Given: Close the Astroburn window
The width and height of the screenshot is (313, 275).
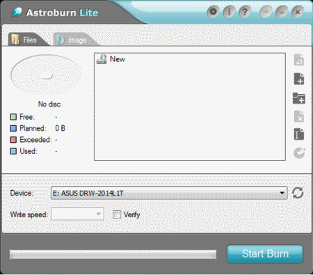Looking at the screenshot, I should [298, 12].
